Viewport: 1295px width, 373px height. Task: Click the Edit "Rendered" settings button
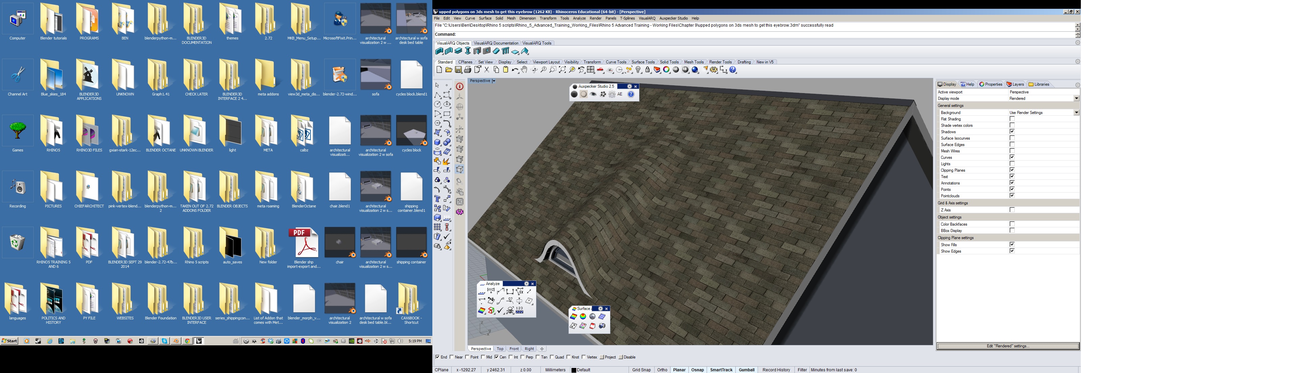point(1008,346)
